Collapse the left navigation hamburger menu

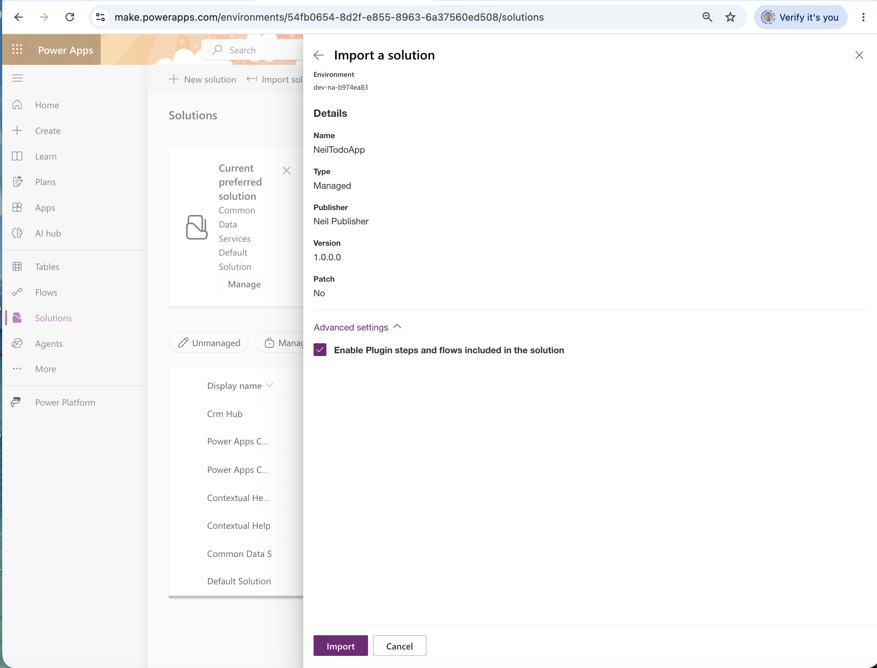coord(17,78)
